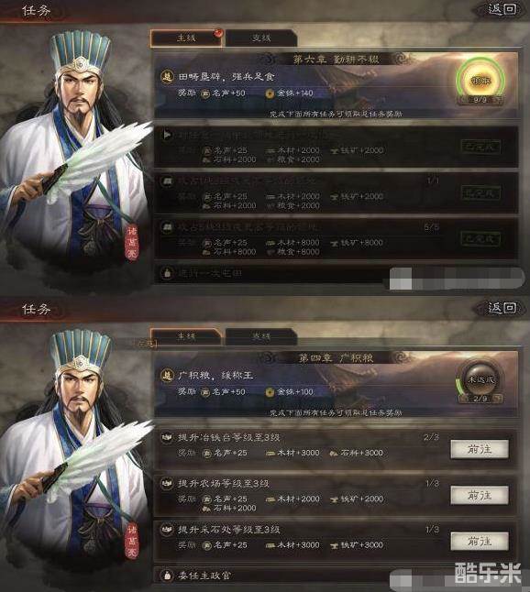The width and height of the screenshot is (530, 592).
Task: Click the lock icon on the dimmed top-panel task
Action: [x=167, y=272]
